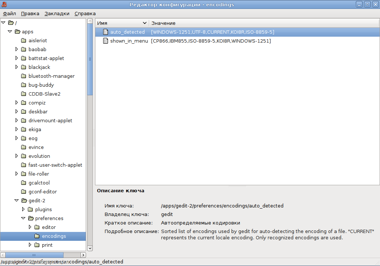This screenshot has width=380, height=266.
Task: Expand the blackjack tree node
Action: point(16,67)
